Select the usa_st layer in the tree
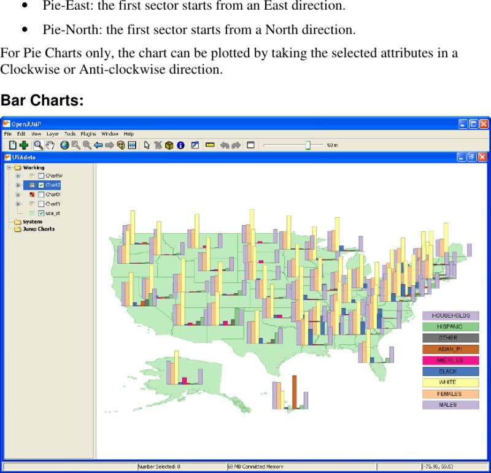Screen dimensions: 491x473 (x=53, y=213)
